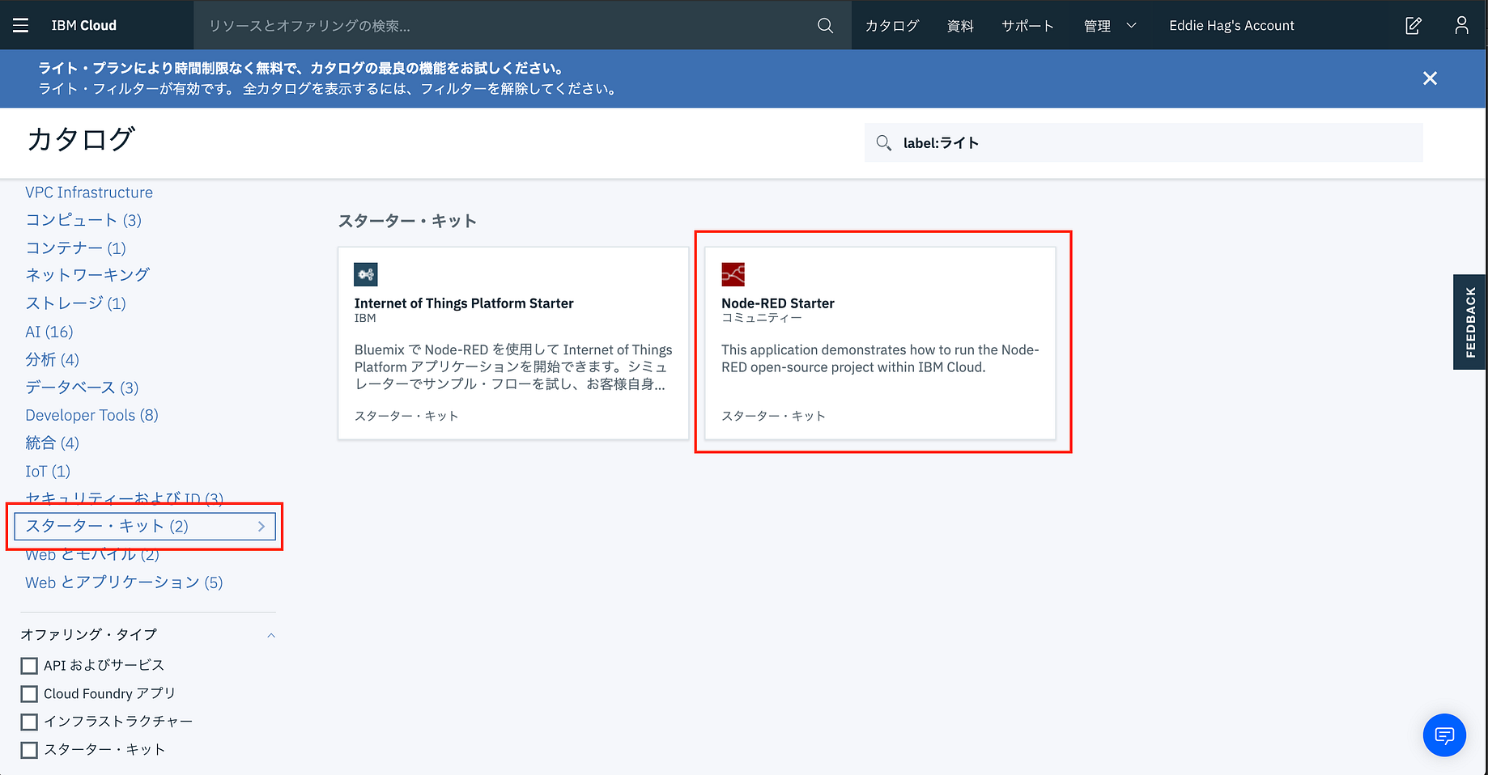Open the Node-RED Starter card title

click(778, 303)
